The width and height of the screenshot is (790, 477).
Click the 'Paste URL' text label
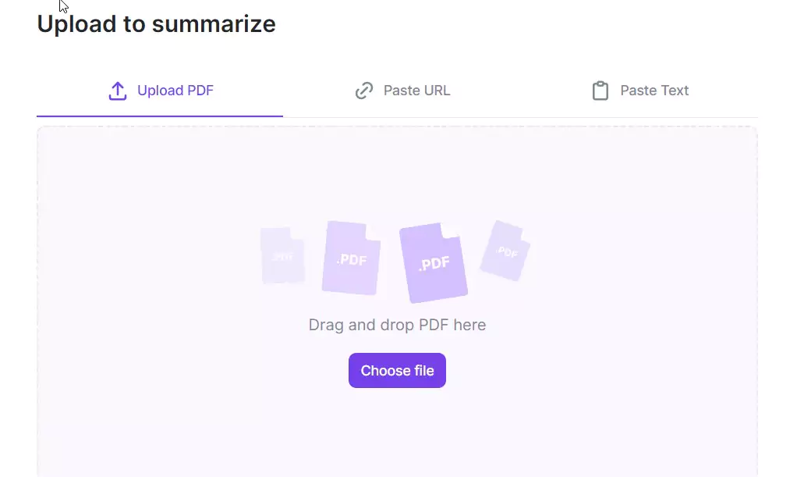click(x=416, y=91)
